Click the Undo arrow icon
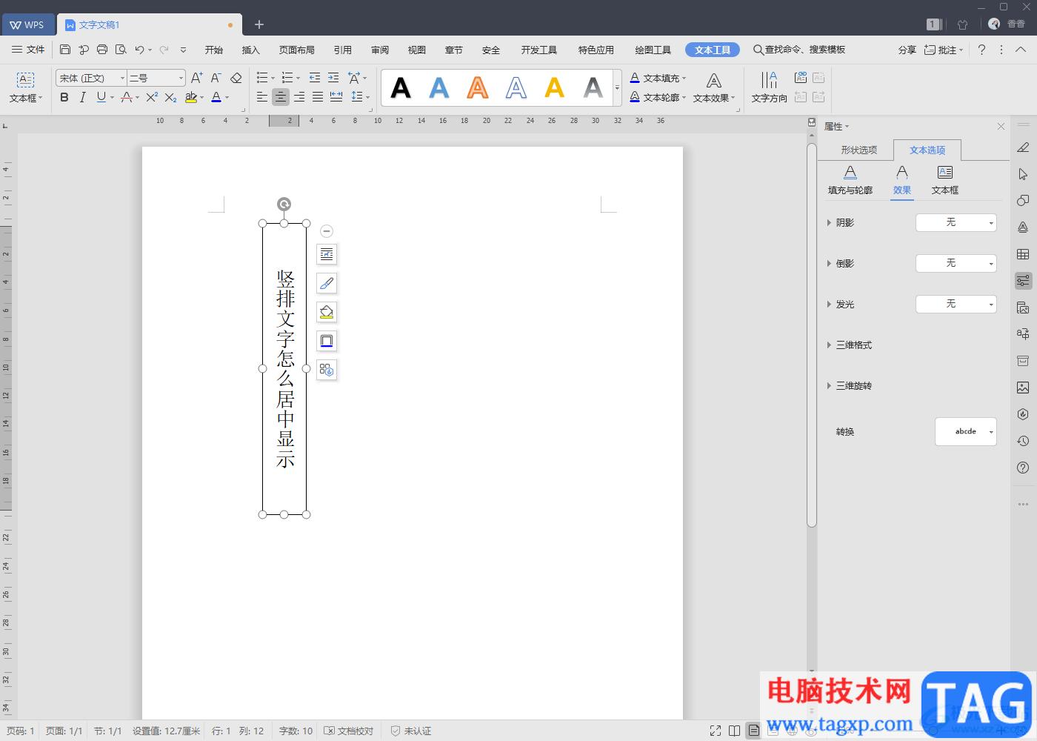 pyautogui.click(x=139, y=50)
